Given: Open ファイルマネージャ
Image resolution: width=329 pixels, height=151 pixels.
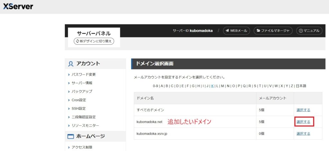Looking at the screenshot, I should point(273,31).
